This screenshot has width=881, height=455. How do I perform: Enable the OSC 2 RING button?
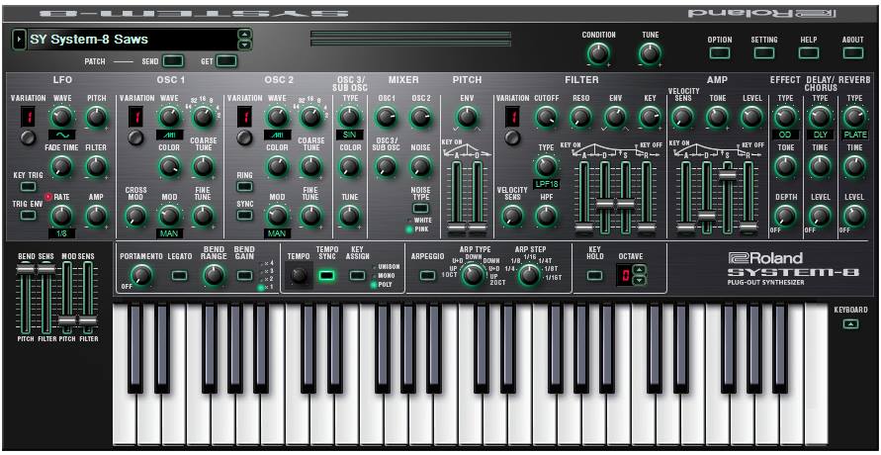pyautogui.click(x=244, y=187)
